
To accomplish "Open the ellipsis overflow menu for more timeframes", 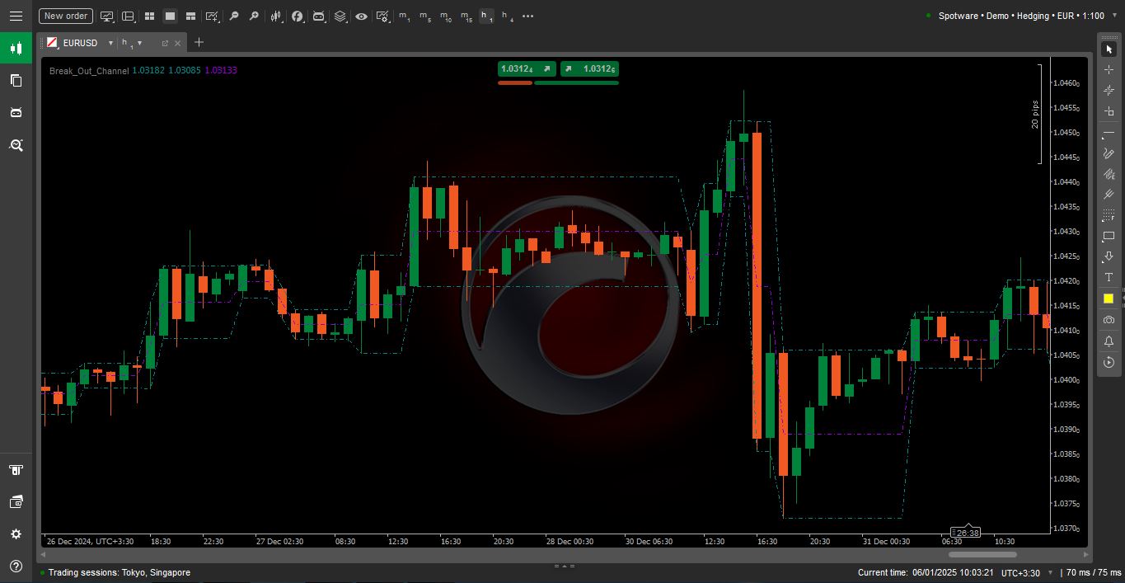I will pos(527,16).
